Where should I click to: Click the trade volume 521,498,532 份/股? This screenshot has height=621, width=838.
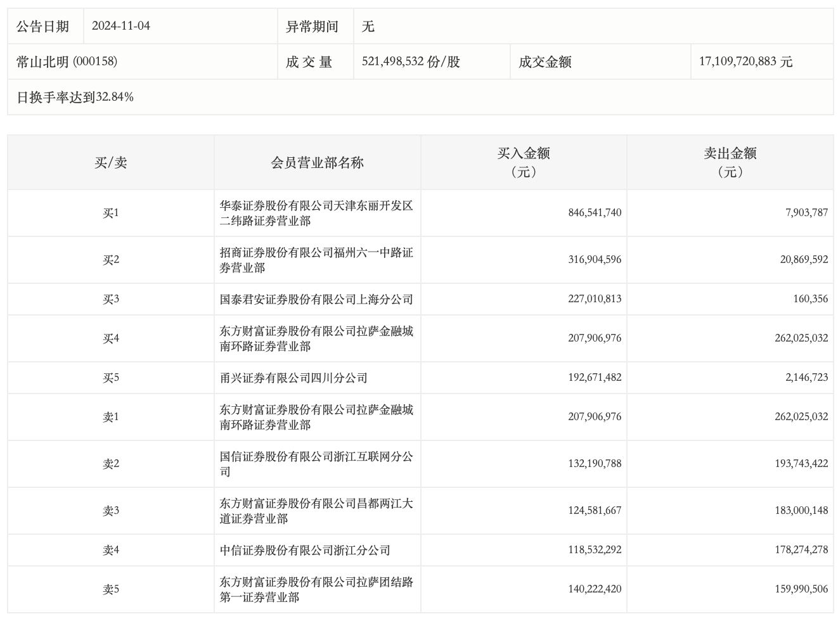point(411,61)
